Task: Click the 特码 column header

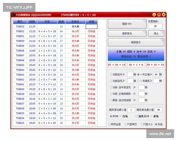Action: [61, 21]
